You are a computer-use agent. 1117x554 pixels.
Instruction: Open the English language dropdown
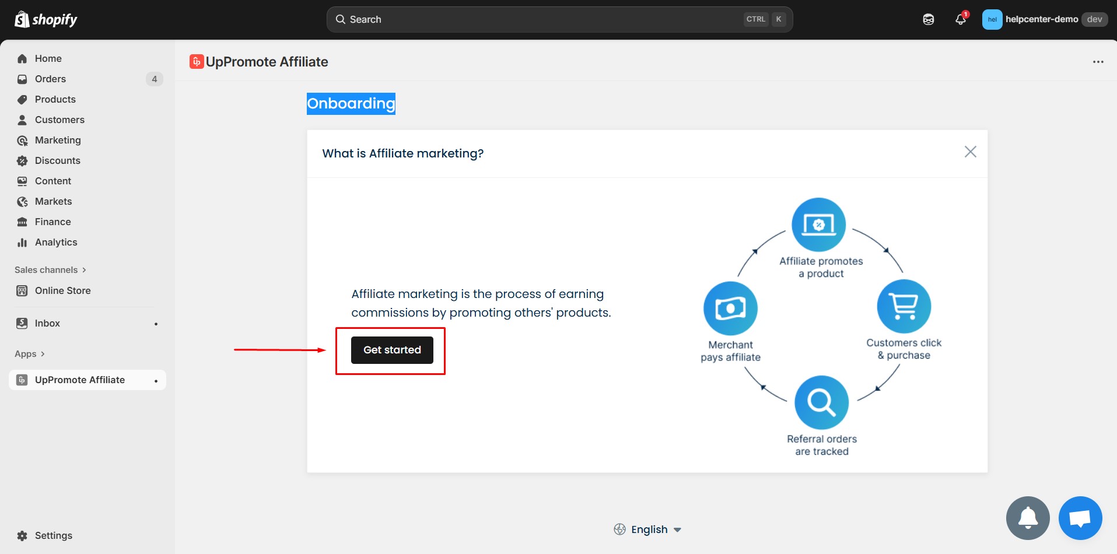[648, 529]
